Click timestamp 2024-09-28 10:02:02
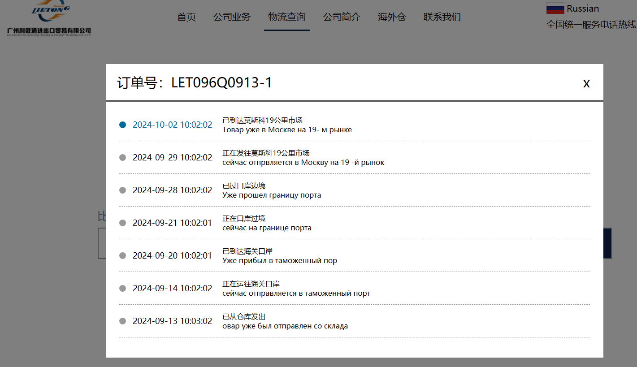Screen dimensions: 637x367 point(172,190)
